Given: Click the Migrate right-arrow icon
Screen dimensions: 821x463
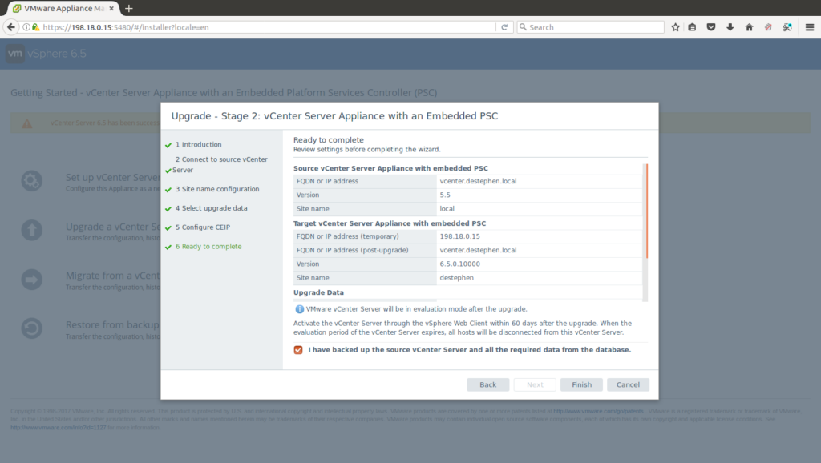Looking at the screenshot, I should 31,280.
